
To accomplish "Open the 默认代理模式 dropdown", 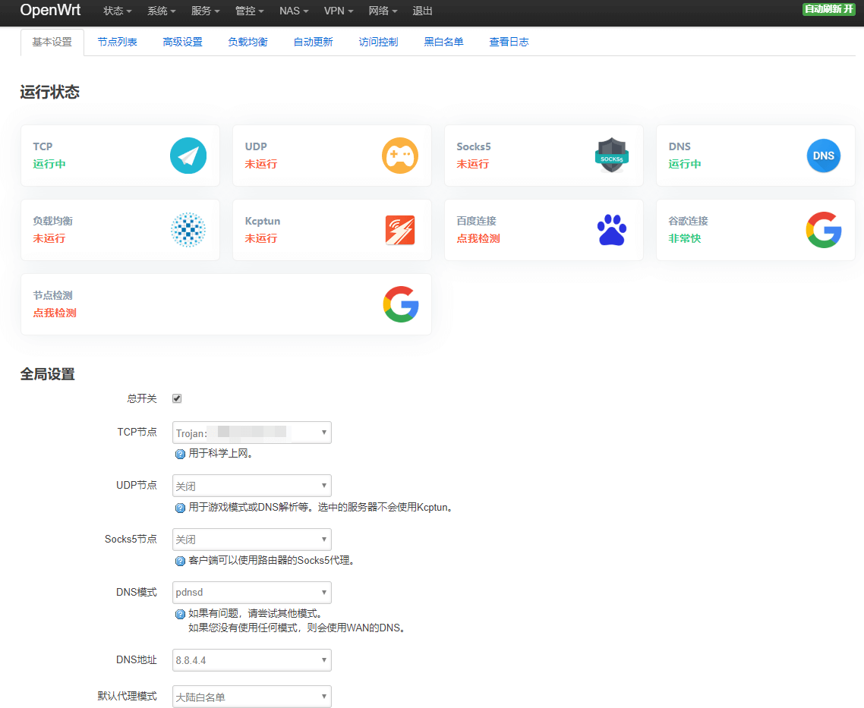I will (252, 697).
